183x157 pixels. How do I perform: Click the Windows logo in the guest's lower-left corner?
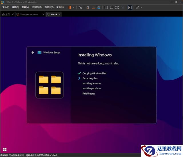pos(5,150)
